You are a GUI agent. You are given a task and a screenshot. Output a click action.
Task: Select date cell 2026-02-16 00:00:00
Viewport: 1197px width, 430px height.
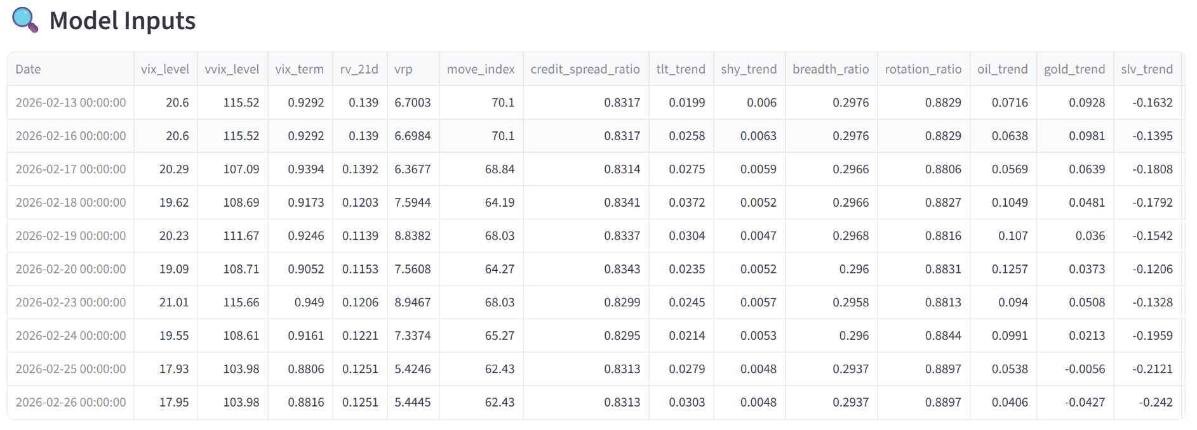tap(70, 136)
